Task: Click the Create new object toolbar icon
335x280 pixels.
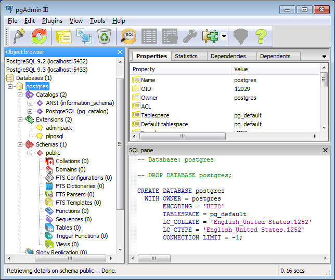Action: point(84,36)
